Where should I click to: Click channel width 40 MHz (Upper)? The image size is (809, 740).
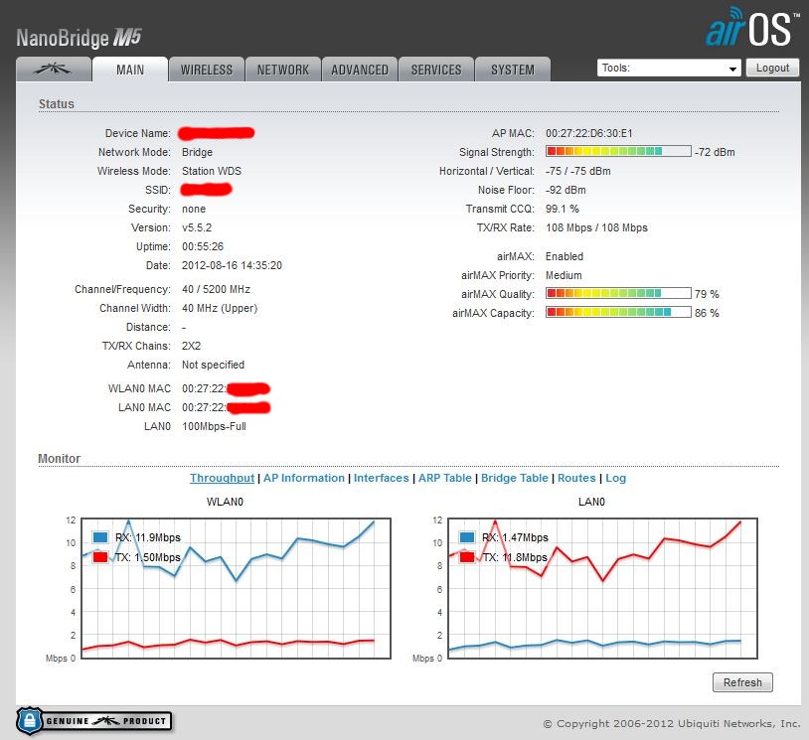tap(220, 308)
